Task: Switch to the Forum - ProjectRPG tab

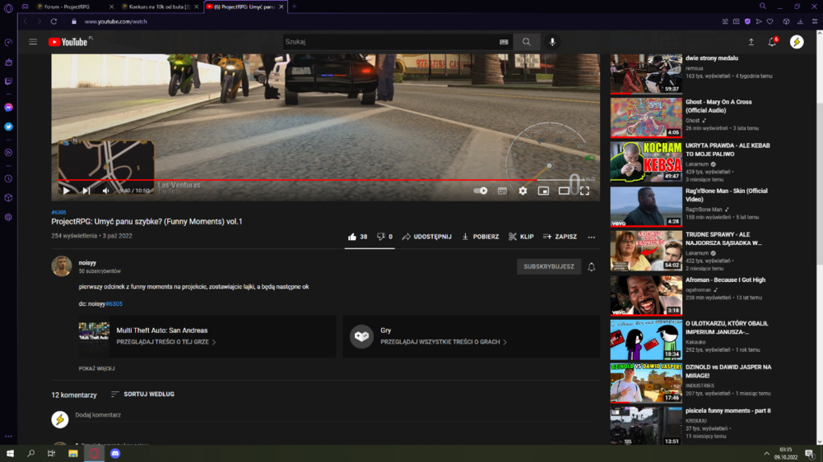Action: 67,7
